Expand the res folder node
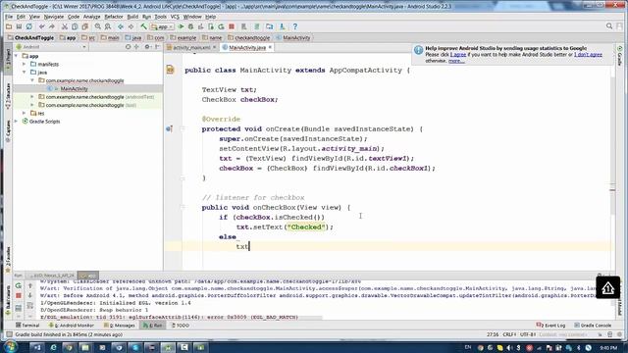628x353 pixels. (x=25, y=114)
